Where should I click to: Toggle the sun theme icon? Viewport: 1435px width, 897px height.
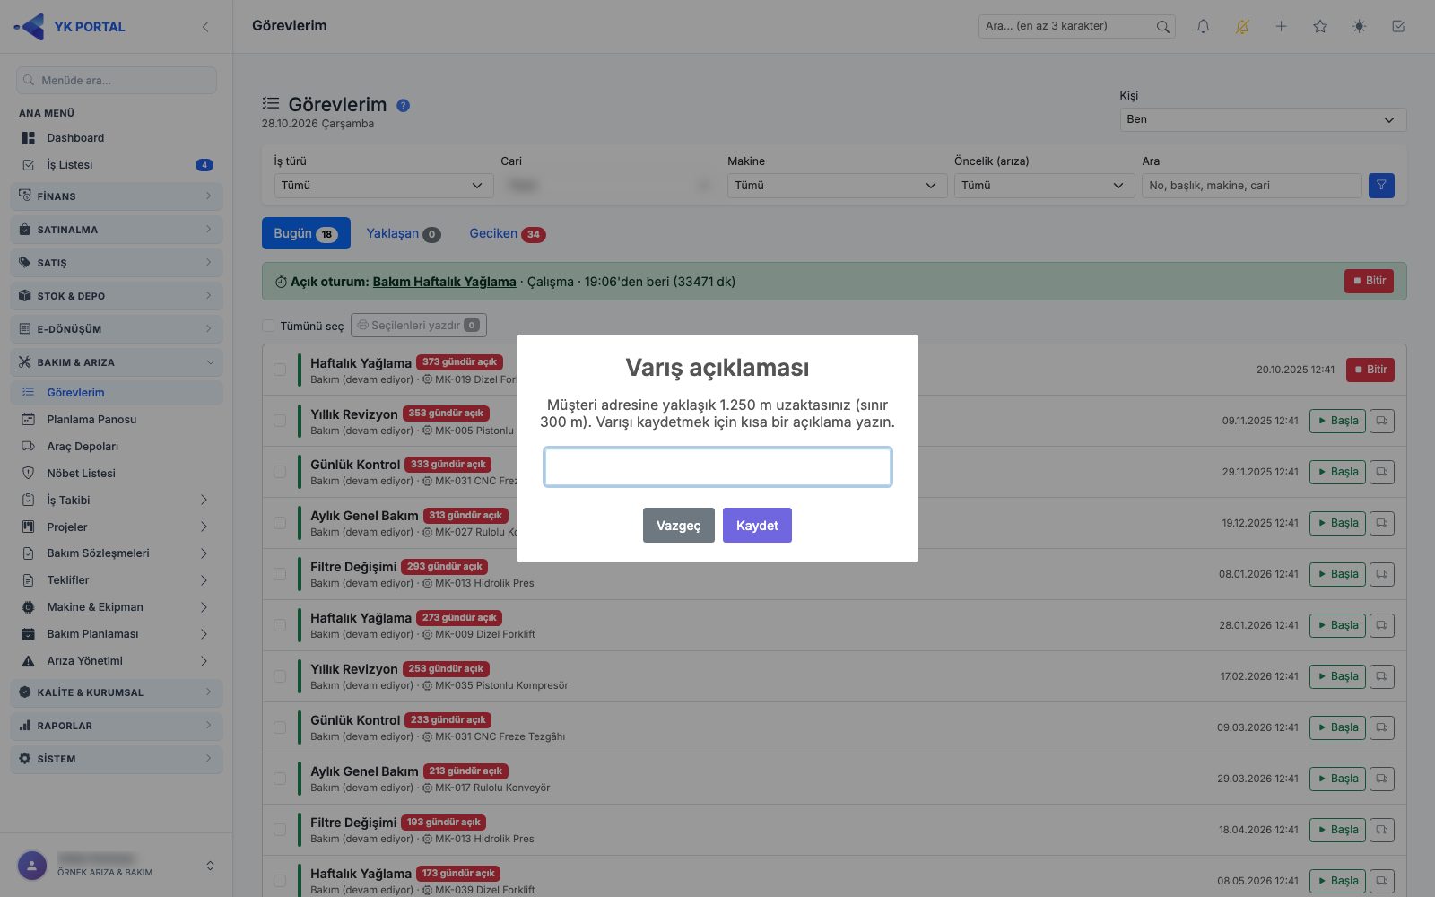click(1360, 26)
